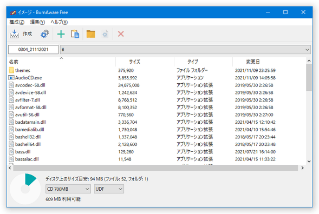
Task: Click the bashell64.dll file name
Action: click(x=28, y=144)
